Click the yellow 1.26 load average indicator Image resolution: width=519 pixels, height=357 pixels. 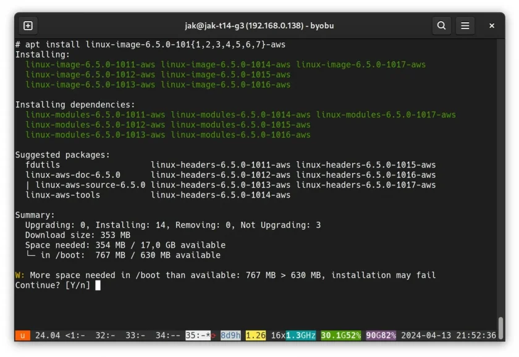(255, 335)
